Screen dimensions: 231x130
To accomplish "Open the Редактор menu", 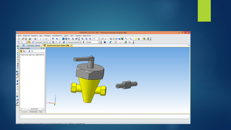I will [26, 36].
